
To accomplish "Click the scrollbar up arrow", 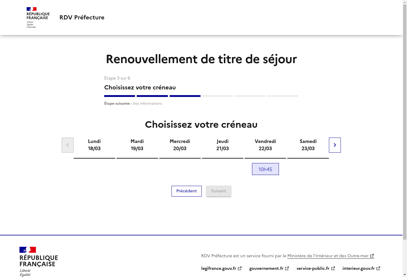I will [x=405, y=2].
